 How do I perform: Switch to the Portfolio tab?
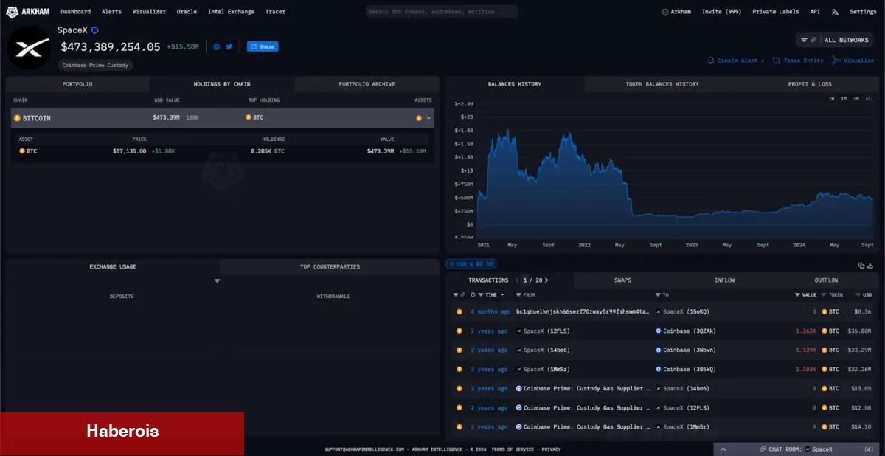tap(77, 84)
